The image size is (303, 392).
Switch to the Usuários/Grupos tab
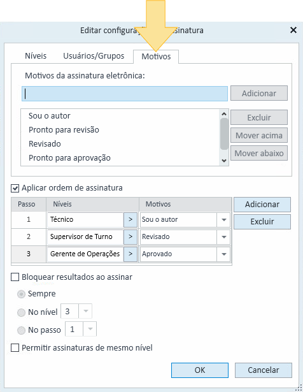point(94,55)
